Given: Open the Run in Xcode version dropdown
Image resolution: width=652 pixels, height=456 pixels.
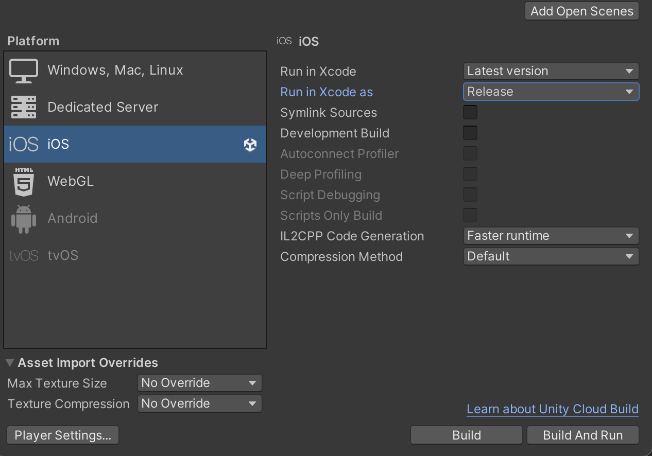Looking at the screenshot, I should (551, 71).
